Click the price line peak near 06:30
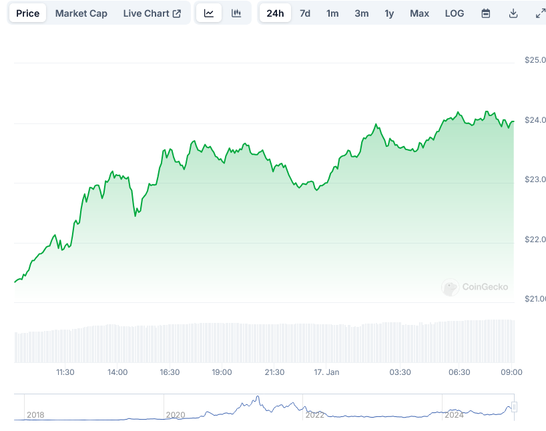 tap(458, 113)
